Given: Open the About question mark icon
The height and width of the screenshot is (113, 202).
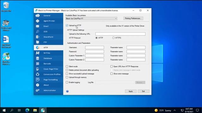Looking at the screenshot, I should point(38,85).
